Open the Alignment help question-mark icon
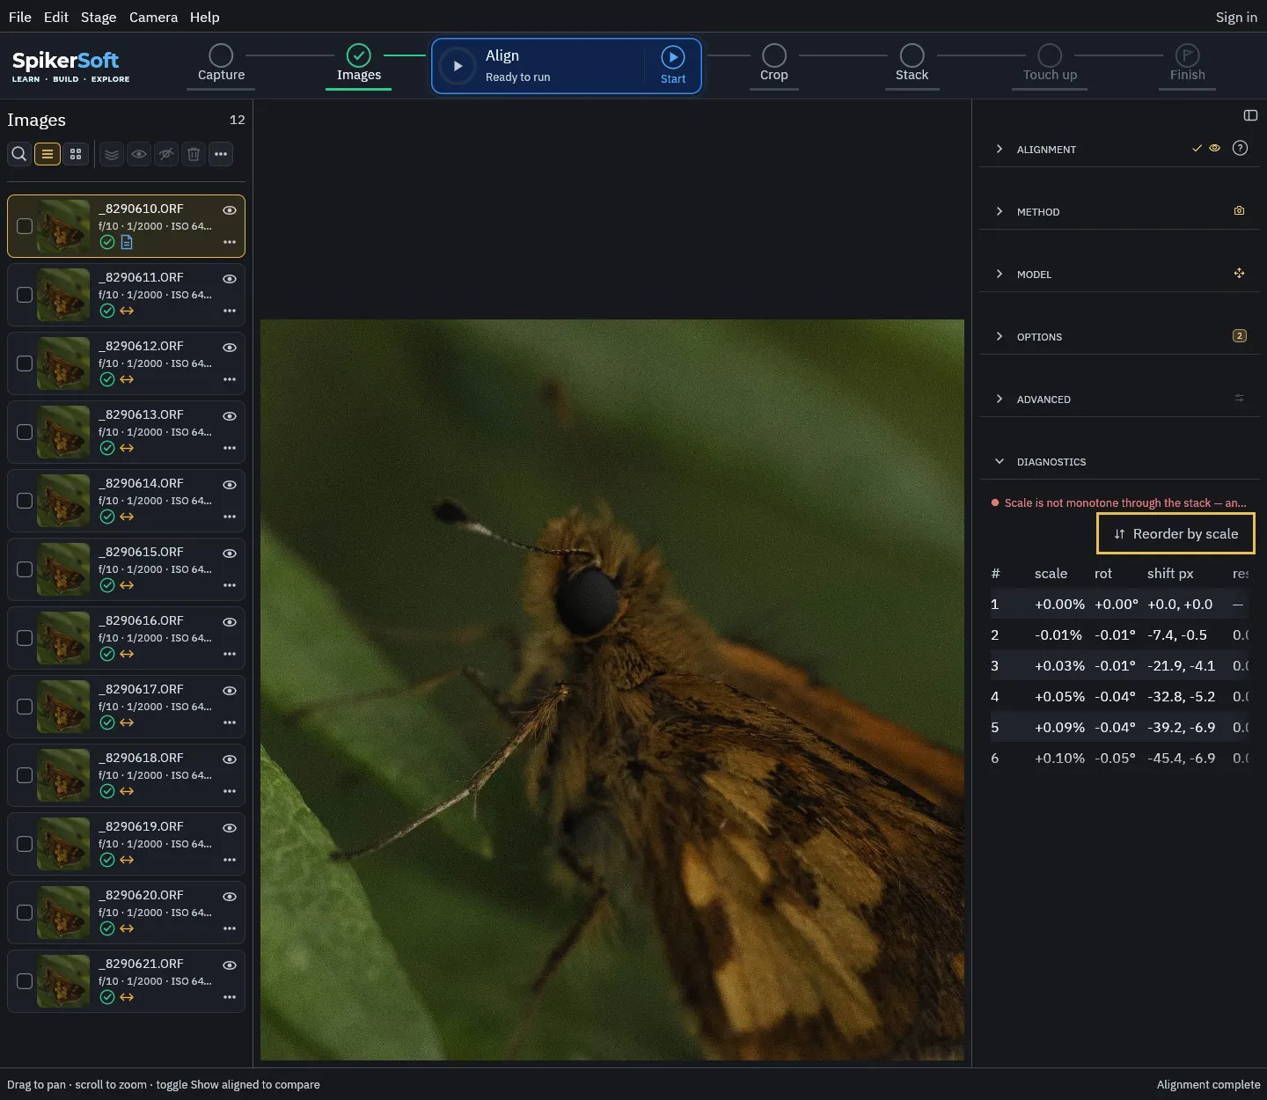Viewport: 1267px width, 1100px height. coord(1240,148)
